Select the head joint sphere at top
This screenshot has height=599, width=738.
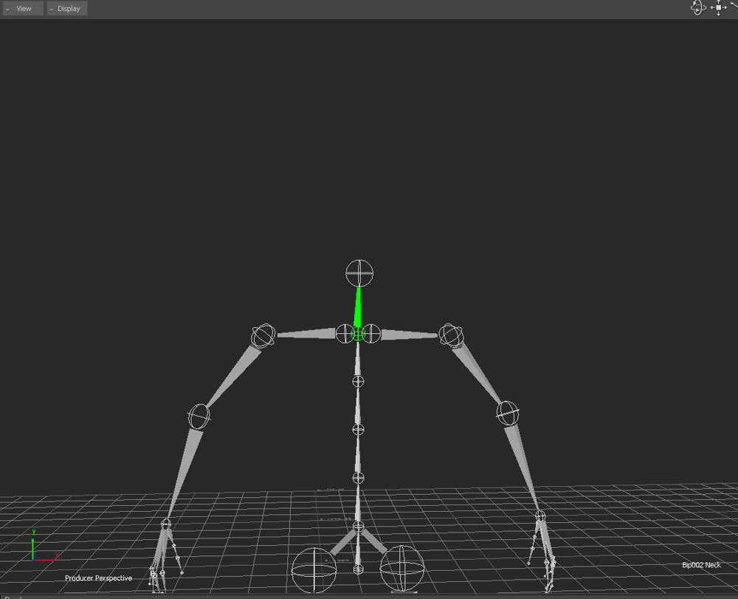coord(359,273)
